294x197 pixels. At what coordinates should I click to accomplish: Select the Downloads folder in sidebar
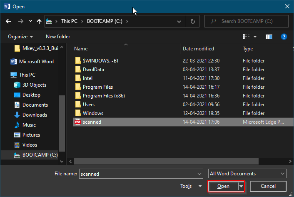click(35, 115)
